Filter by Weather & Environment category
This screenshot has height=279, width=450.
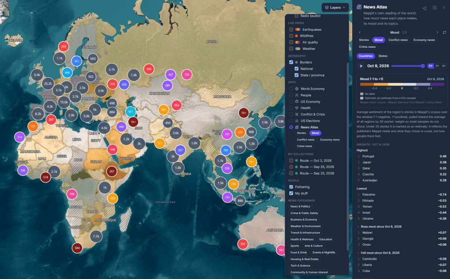[x=305, y=226]
